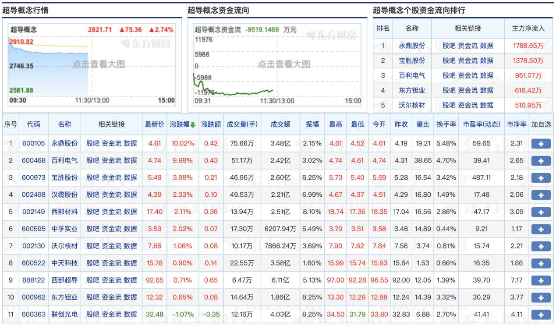
Task: Select 联创光电 change percent -1.07%
Action: 182,314
